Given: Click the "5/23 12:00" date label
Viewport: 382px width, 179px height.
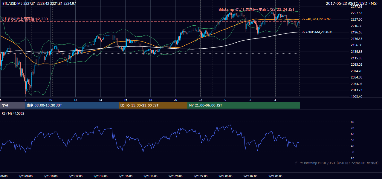Looking at the screenshot, I should click(x=75, y=176).
